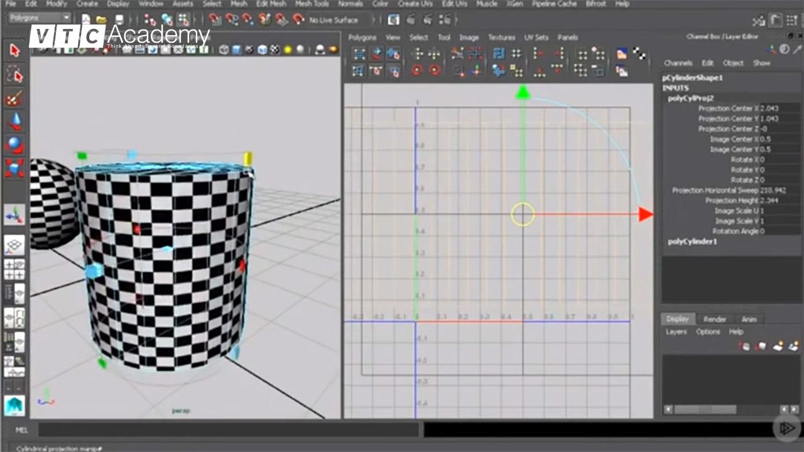Select the Scale tool
This screenshot has width=804, height=452.
(14, 168)
